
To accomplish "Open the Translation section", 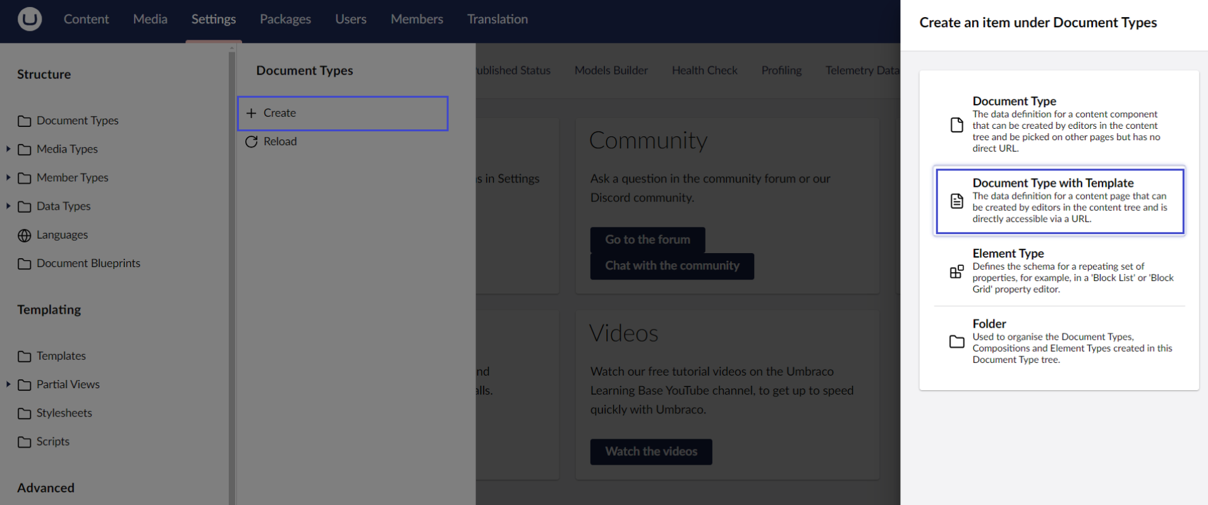I will coord(497,19).
